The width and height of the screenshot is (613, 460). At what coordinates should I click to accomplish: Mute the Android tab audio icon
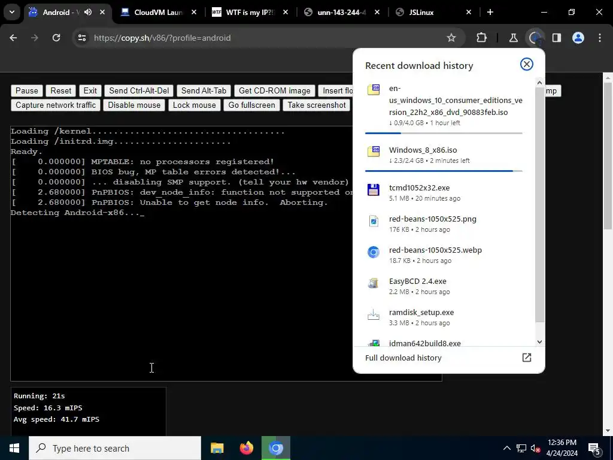[x=88, y=12]
